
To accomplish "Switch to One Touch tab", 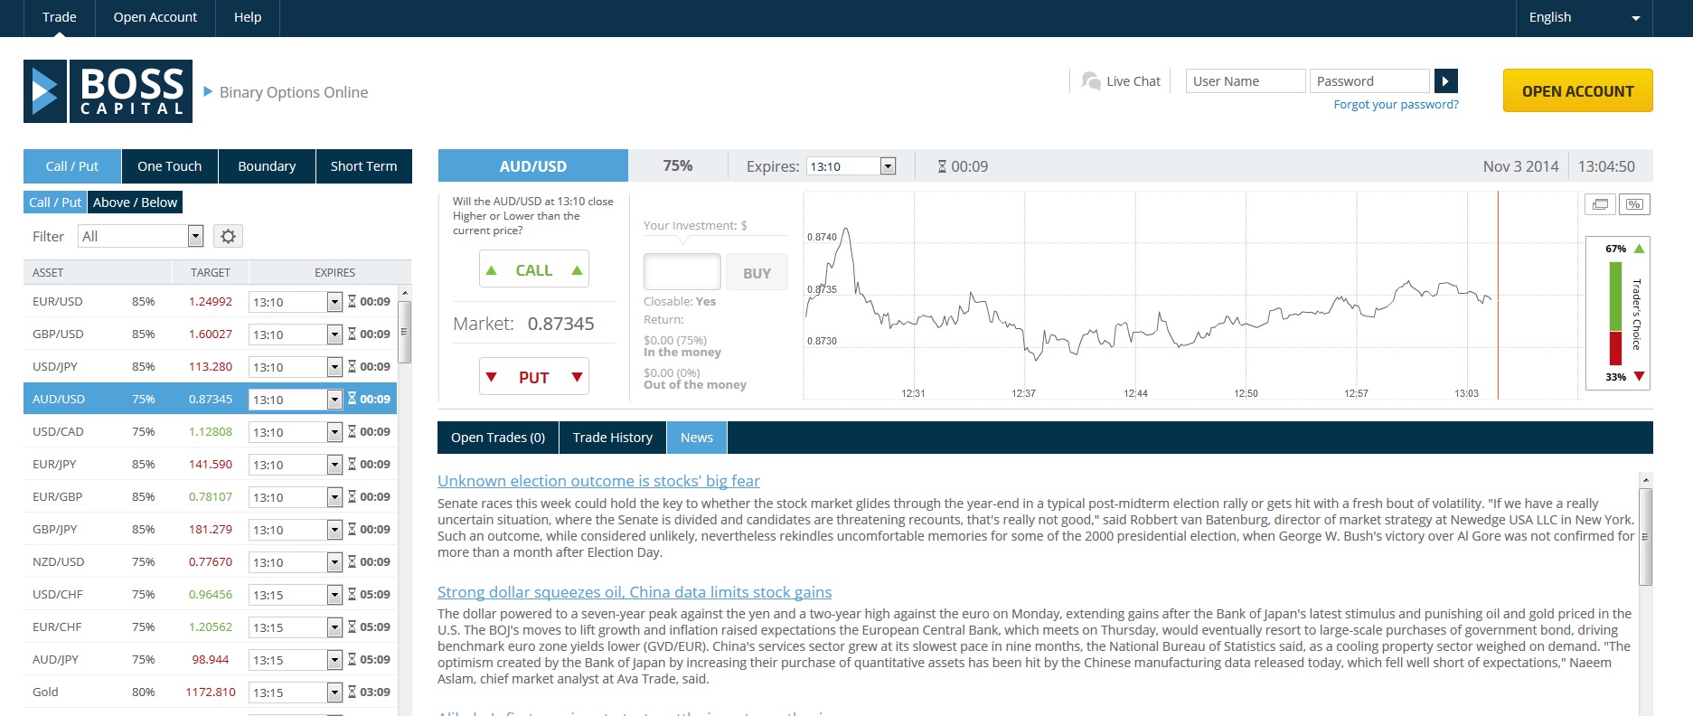I will [170, 166].
